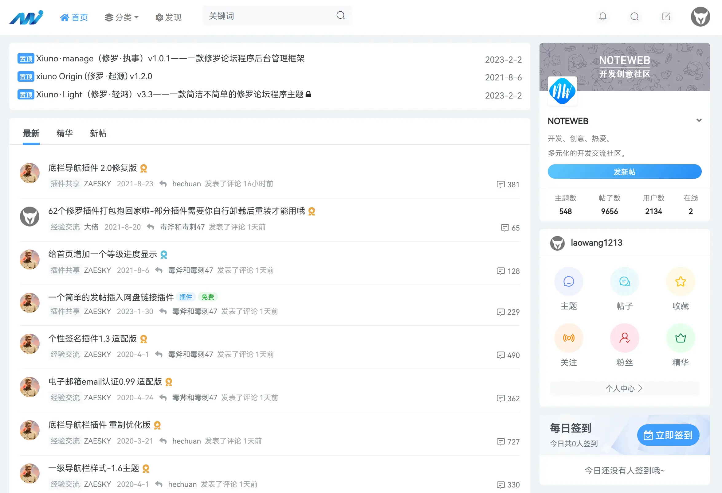Open 关注 following icon
The width and height of the screenshot is (722, 493).
tap(568, 338)
